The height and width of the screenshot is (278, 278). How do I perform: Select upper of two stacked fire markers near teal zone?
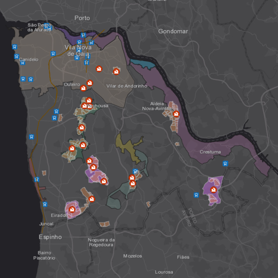[x=132, y=177]
